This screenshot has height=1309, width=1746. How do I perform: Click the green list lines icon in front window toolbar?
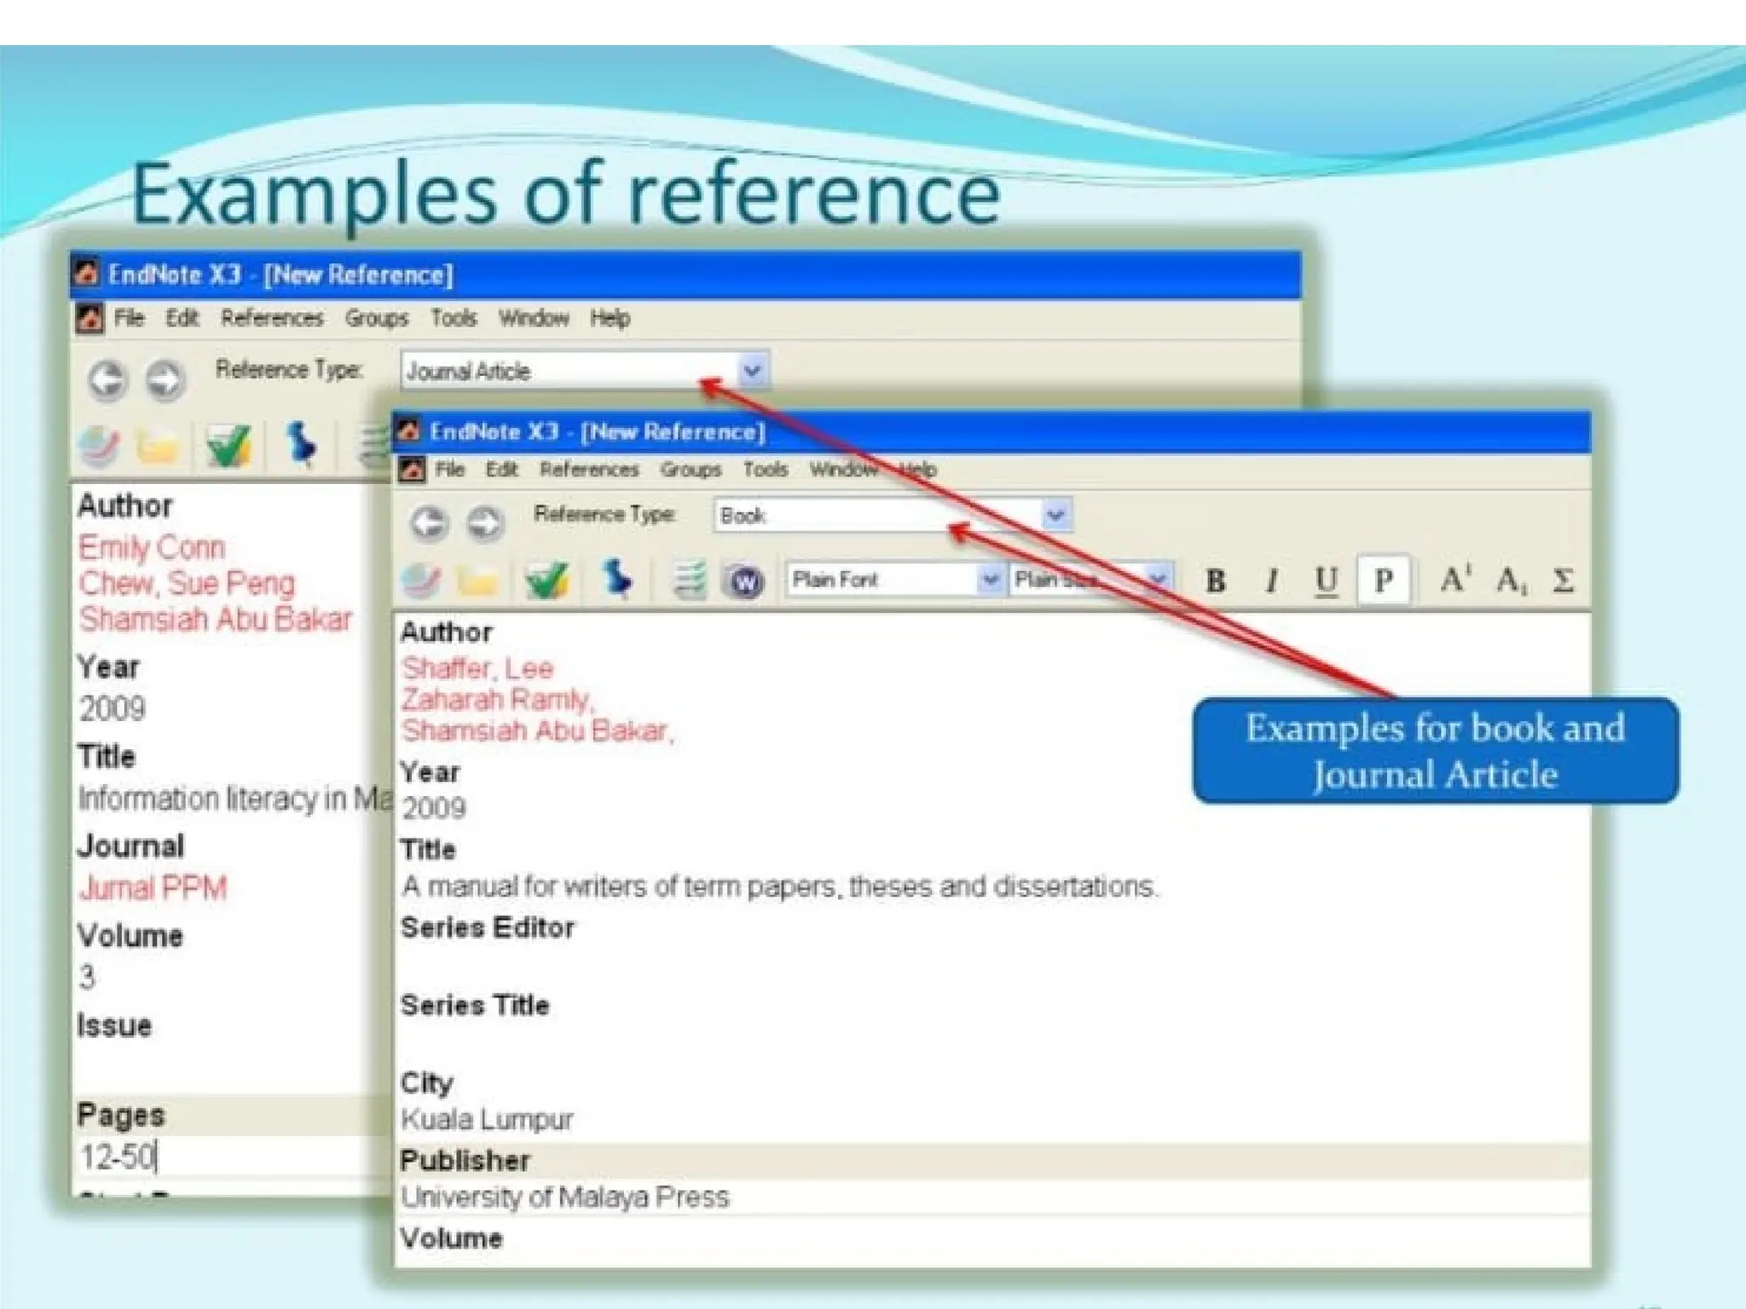tap(689, 580)
